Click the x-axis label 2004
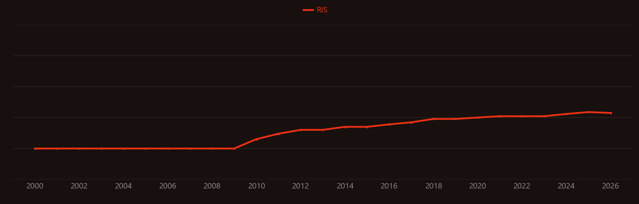 point(124,186)
